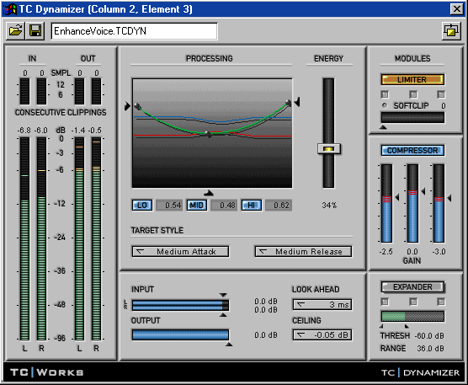Click the right curve node in processing graph
The image size is (468, 385).
288,103
